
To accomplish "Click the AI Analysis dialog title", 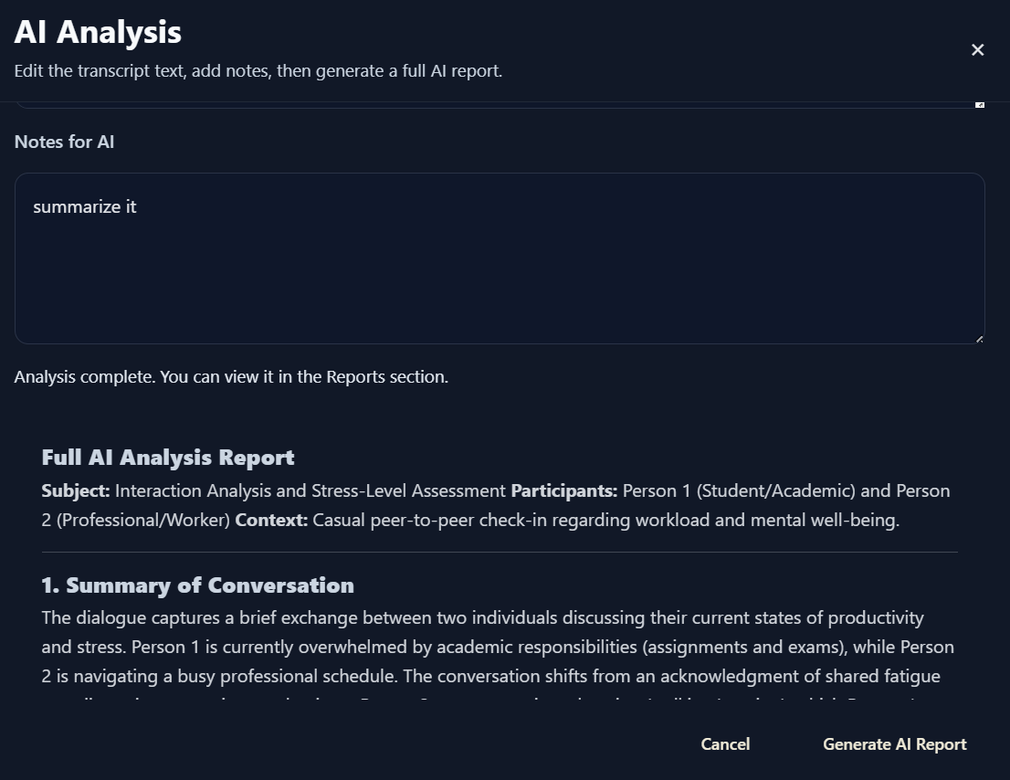I will pyautogui.click(x=98, y=32).
